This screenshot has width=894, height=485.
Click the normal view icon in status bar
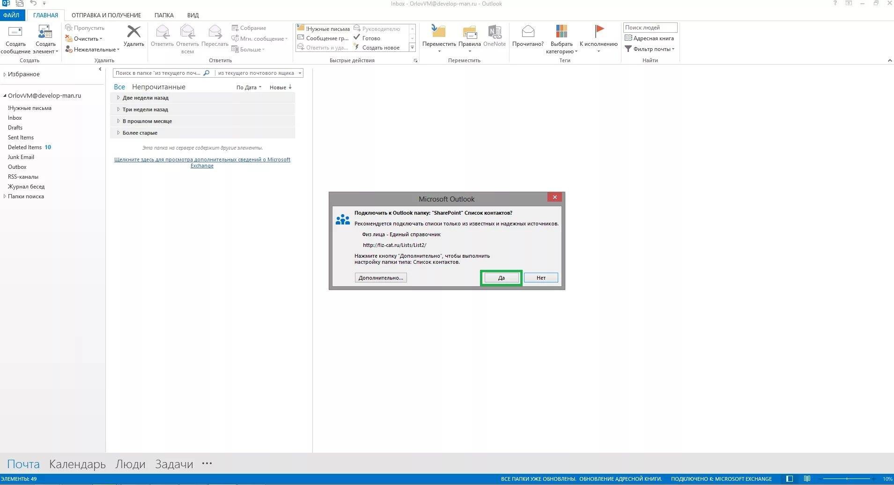[790, 479]
